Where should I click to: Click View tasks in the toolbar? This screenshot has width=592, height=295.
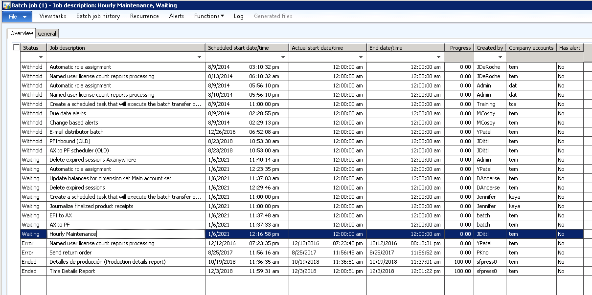click(52, 16)
